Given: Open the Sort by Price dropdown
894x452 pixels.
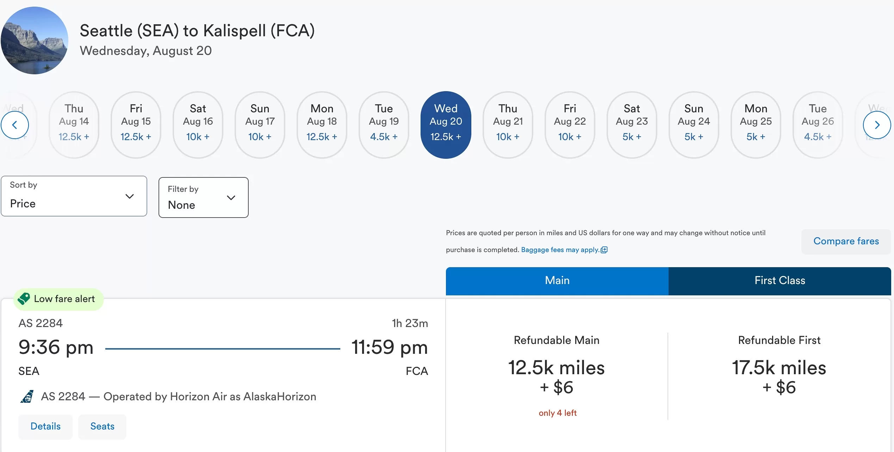Looking at the screenshot, I should pos(74,196).
